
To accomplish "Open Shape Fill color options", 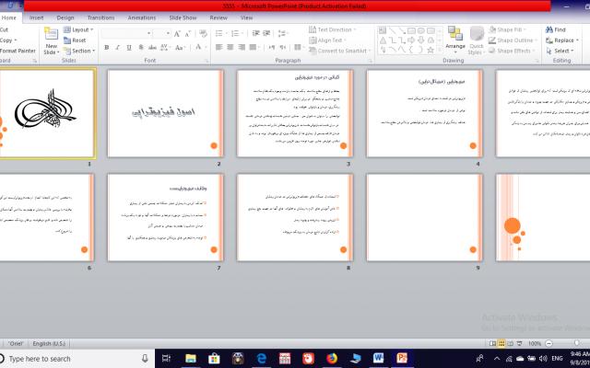I will click(507, 29).
